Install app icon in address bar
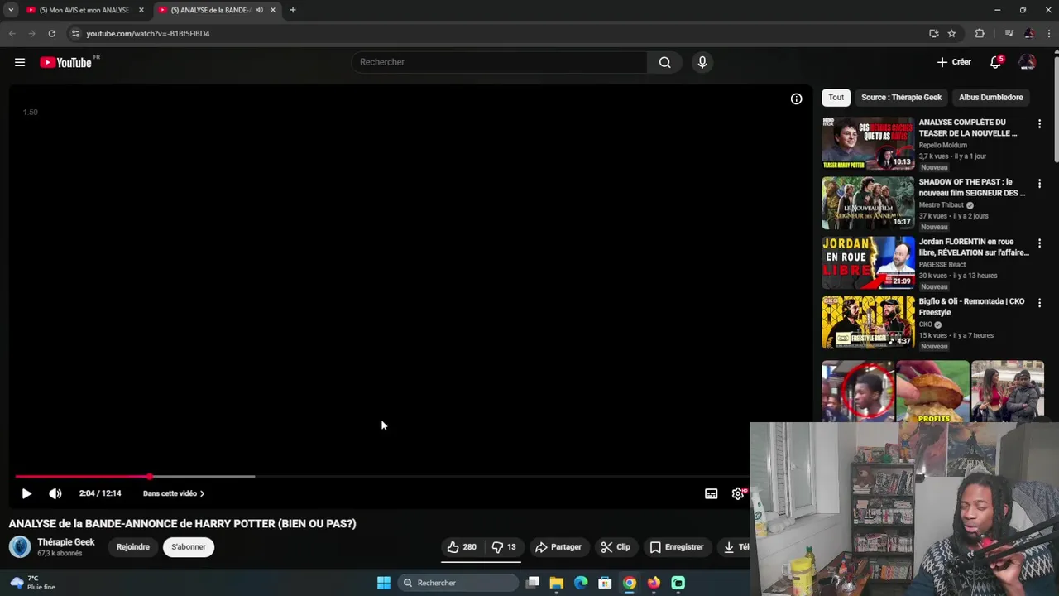 [x=933, y=33]
